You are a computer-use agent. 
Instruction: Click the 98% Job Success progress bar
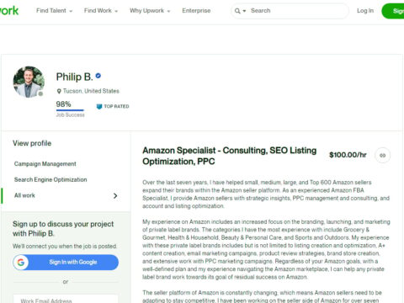point(70,110)
